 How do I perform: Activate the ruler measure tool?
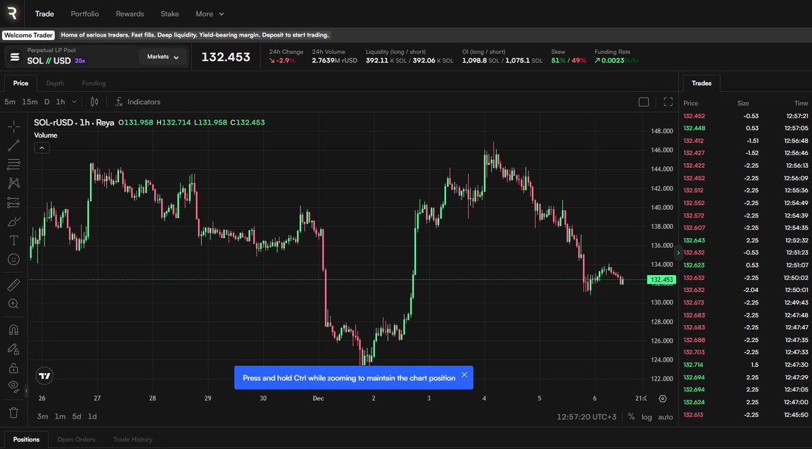pos(14,284)
